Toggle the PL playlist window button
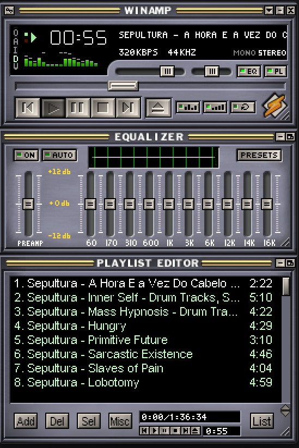Screen dimensions: 299x448 point(276,71)
